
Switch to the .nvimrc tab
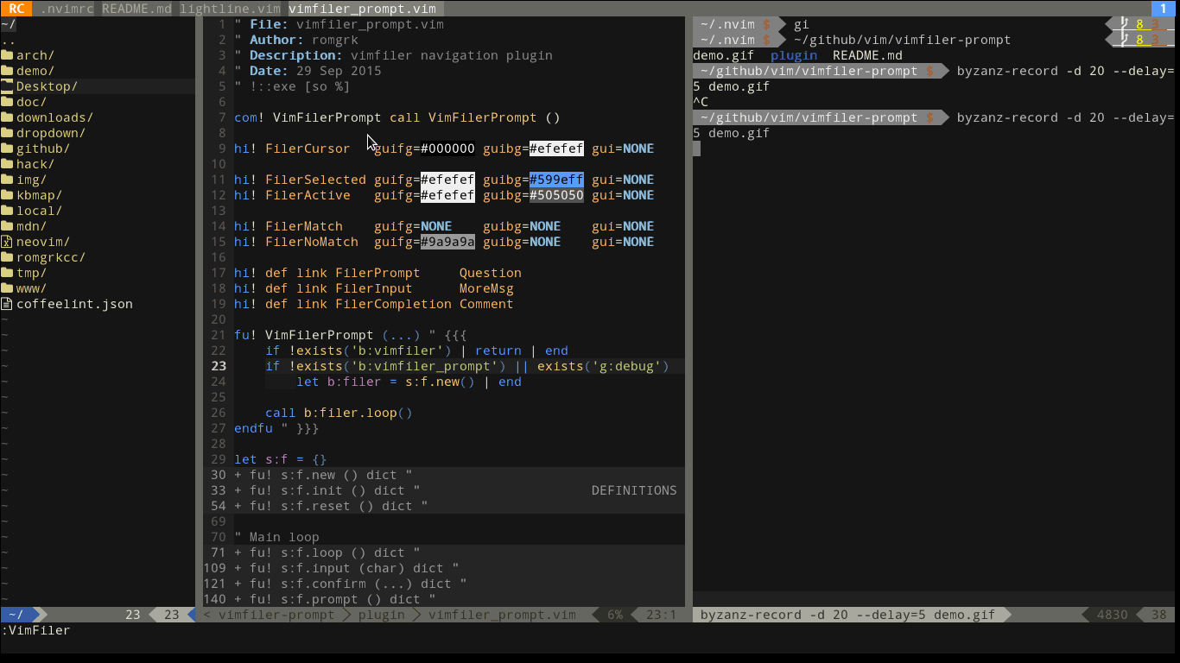click(67, 9)
